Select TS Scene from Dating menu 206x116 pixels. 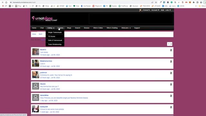(x=51, y=36)
